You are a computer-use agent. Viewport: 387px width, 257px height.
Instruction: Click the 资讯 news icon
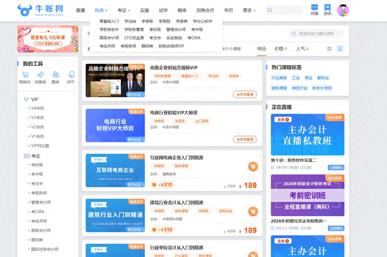[327, 10]
